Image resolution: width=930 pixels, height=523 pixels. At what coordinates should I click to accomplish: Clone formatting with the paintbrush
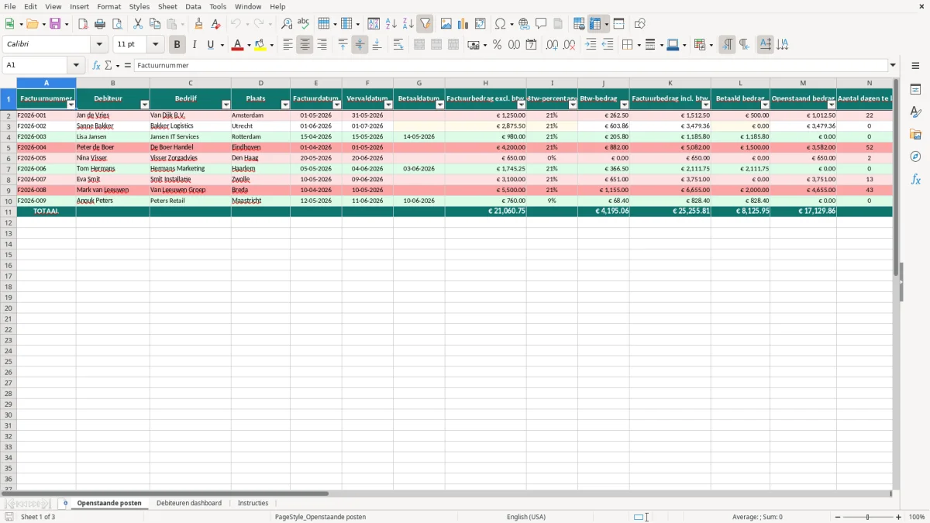[199, 24]
